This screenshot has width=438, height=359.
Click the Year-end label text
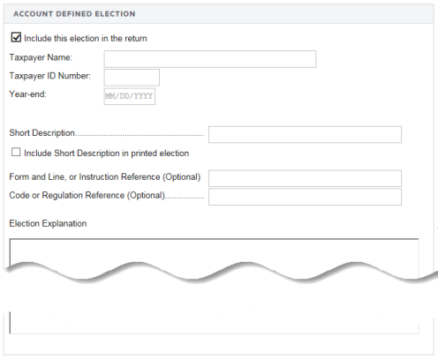[x=28, y=94]
